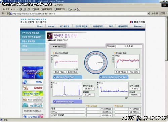Select 전용선 품질측정 in sidebar
The height and width of the screenshot is (122, 168).
pos(33,41)
